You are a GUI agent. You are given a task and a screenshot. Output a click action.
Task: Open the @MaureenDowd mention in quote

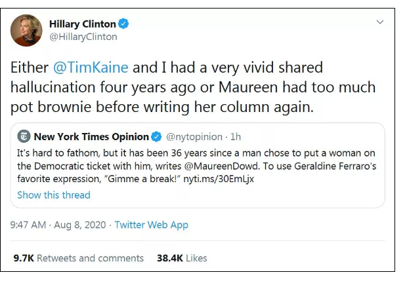(x=221, y=166)
